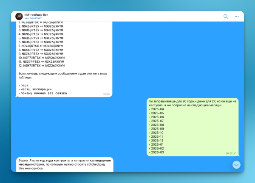Viewport: 255px width, 183px height.
Task: Select line 5. NGQ6@RTSX ↔ NGK26@XNYM
Action: click(41, 38)
